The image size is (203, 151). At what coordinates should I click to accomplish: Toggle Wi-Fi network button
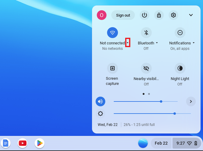tap(112, 33)
